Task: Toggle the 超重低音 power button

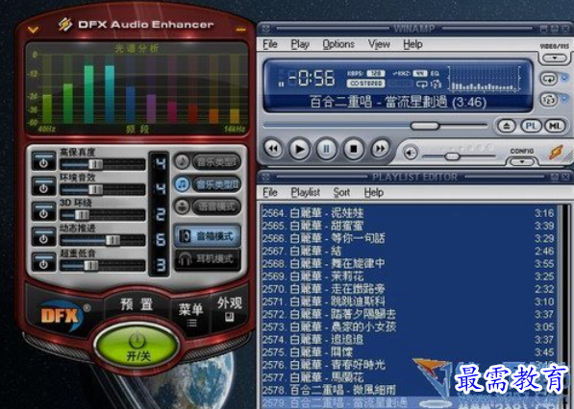Action: 43,262
